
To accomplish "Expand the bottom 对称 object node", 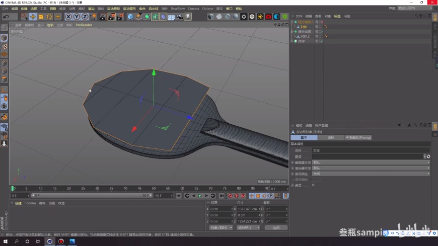I will click(x=292, y=41).
